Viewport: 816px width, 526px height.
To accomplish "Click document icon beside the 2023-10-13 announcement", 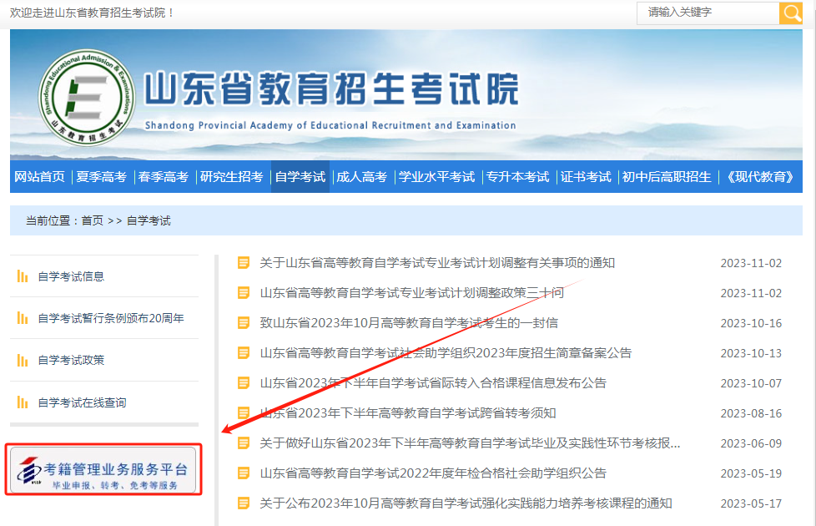I will (244, 353).
